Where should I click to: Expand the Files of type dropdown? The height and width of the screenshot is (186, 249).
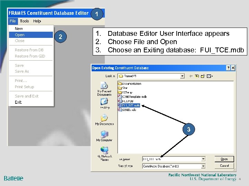pos(203,166)
